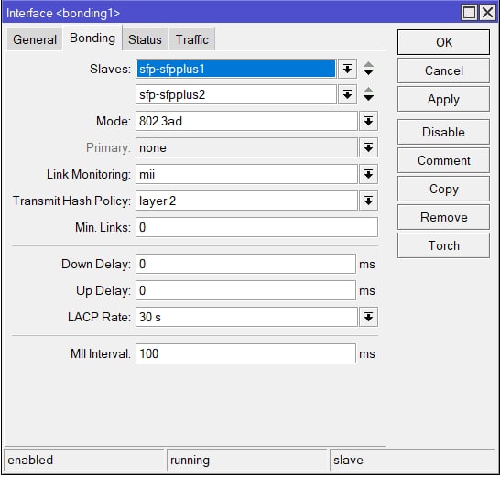Screen dimensions: 500x477
Task: Expand the Transmit Hash Policy dropdown
Action: [368, 201]
